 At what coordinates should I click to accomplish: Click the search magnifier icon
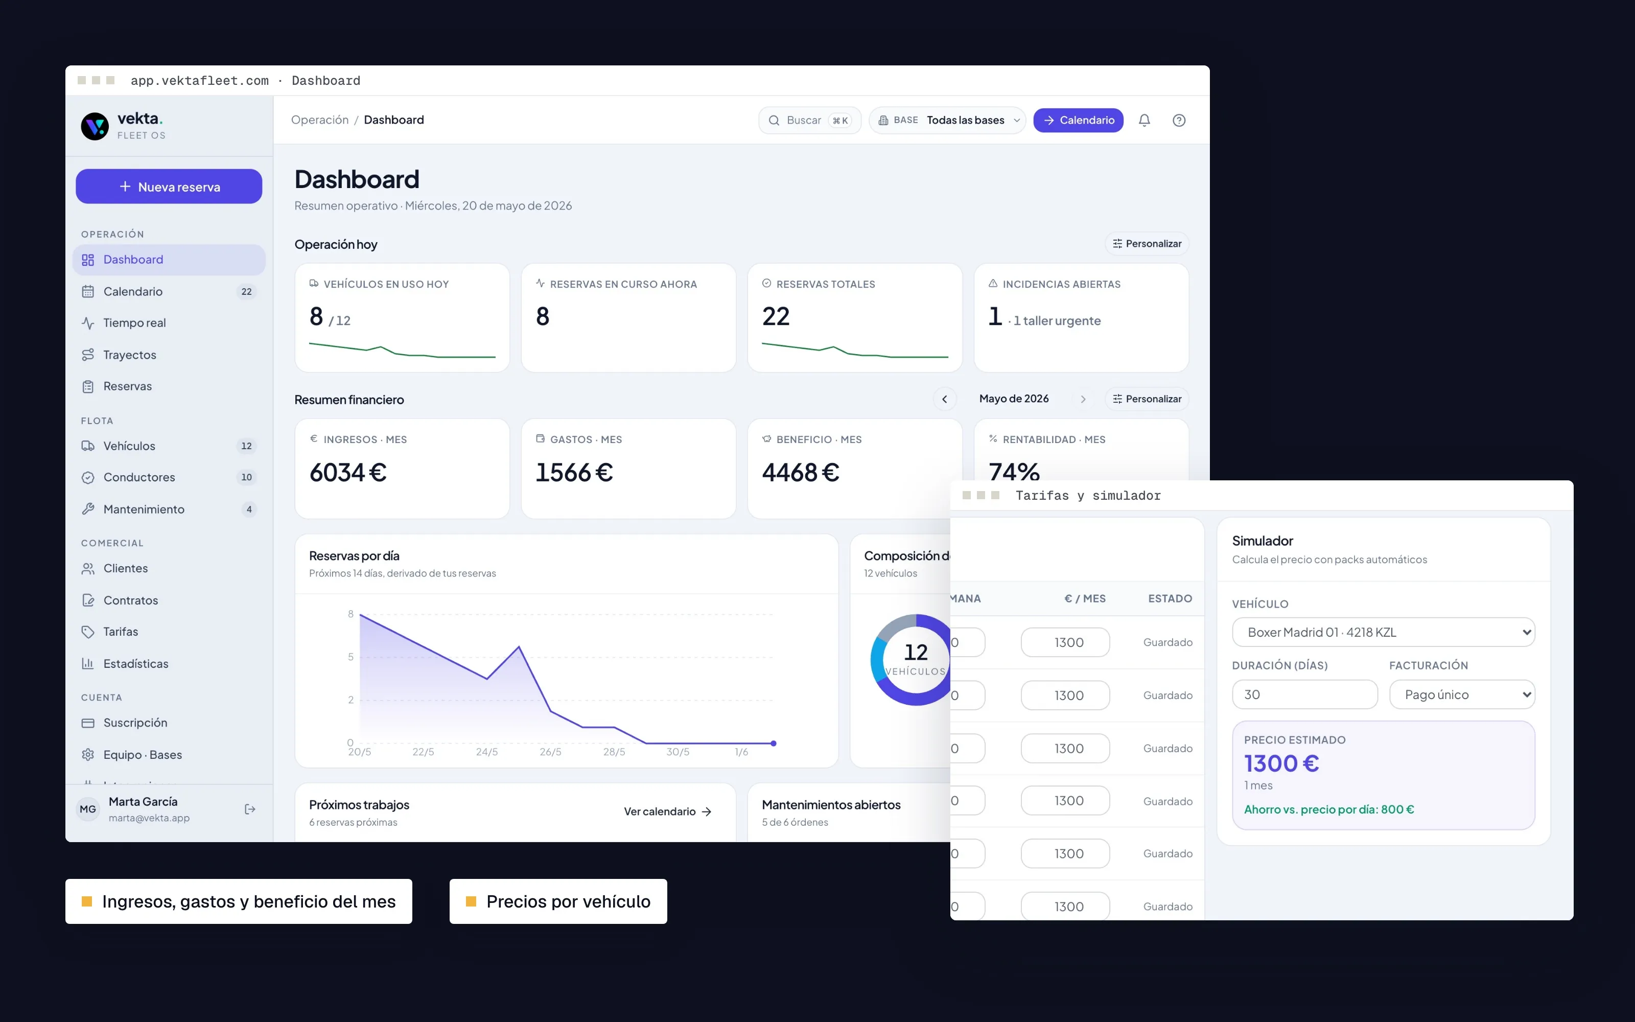coord(774,120)
